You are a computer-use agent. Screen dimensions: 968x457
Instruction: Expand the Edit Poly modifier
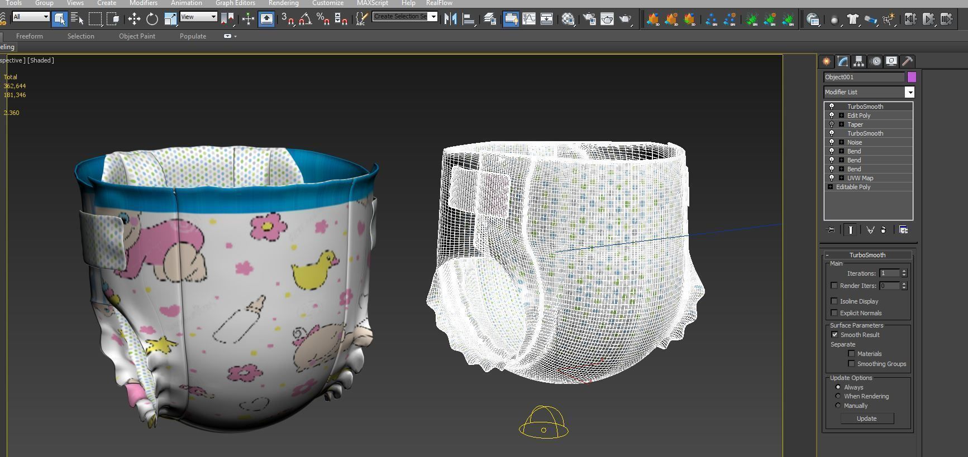(x=841, y=116)
